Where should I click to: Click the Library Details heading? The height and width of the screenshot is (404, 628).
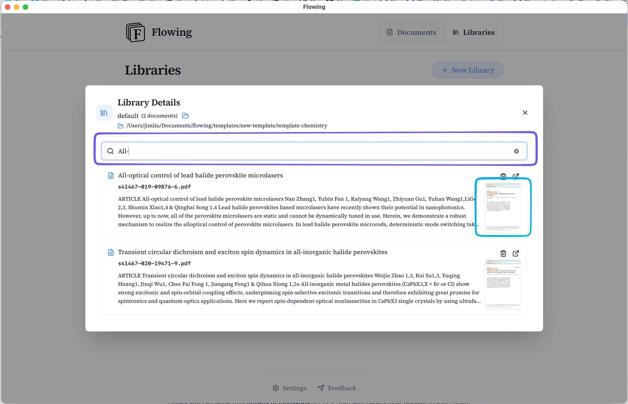click(x=149, y=102)
